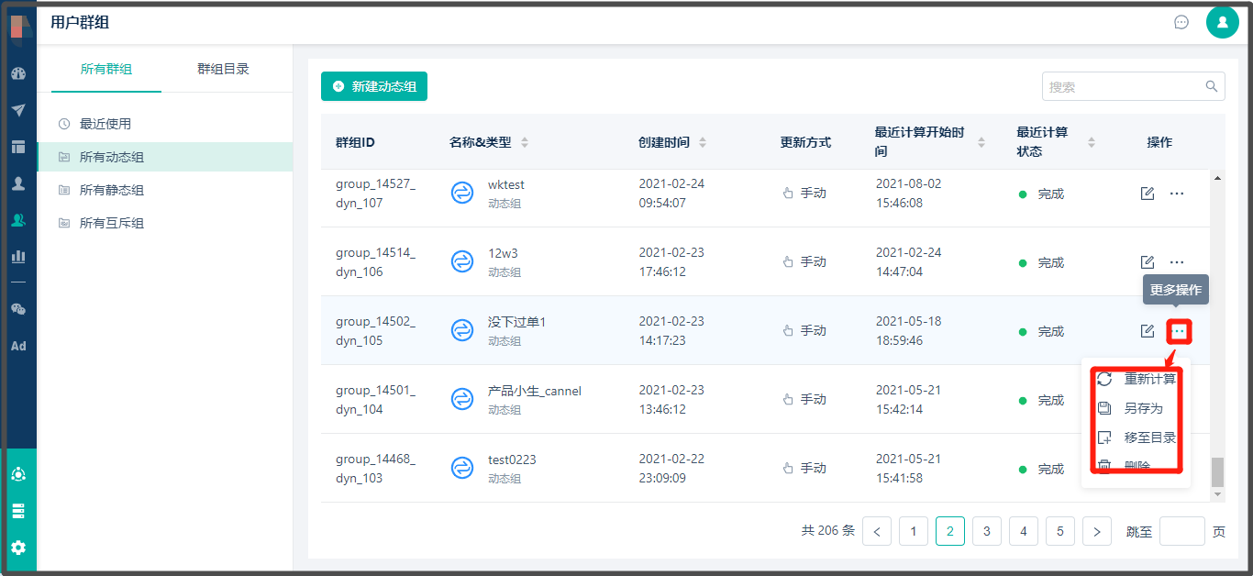Screen dimensions: 1253x576
Task: Edit the wktest group
Action: (1148, 194)
